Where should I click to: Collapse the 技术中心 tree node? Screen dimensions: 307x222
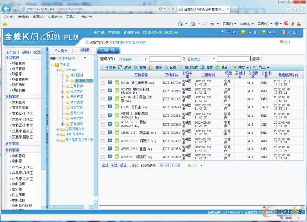[58, 70]
